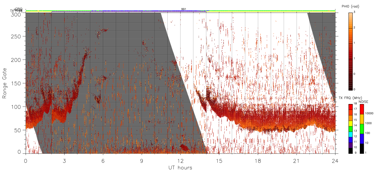Viewport: 377px width, 174px height.
Task: Click the '12' label in TX FRQ legend
Action: point(356,136)
